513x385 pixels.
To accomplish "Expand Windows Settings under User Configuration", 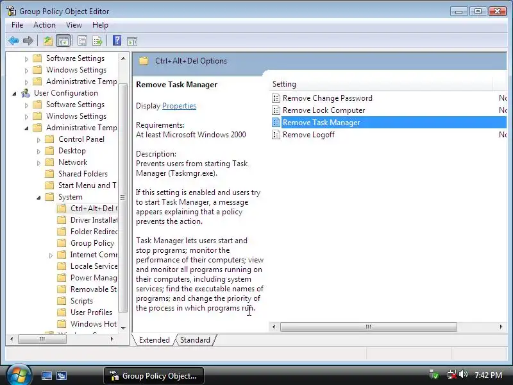I will click(26, 117).
